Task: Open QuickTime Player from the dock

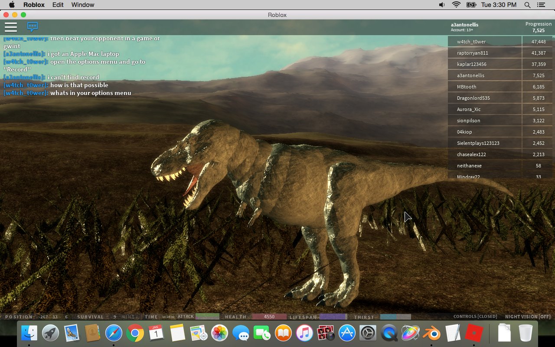Action: click(x=389, y=333)
